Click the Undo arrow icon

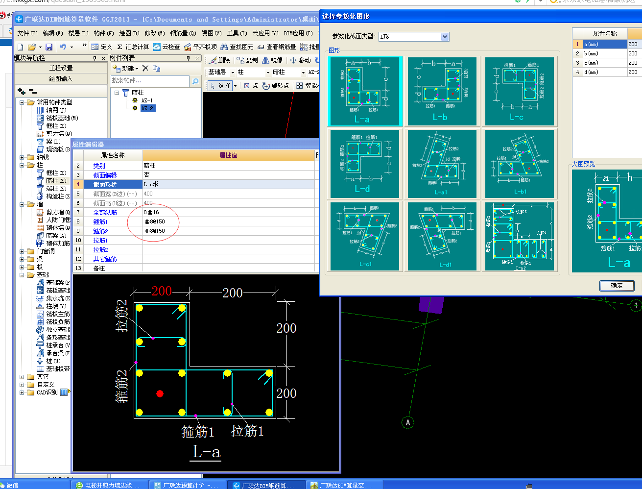pos(63,47)
